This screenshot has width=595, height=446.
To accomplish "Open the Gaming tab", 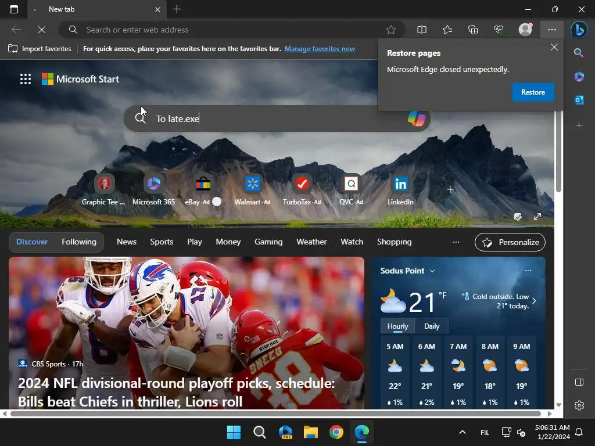I will tap(268, 242).
